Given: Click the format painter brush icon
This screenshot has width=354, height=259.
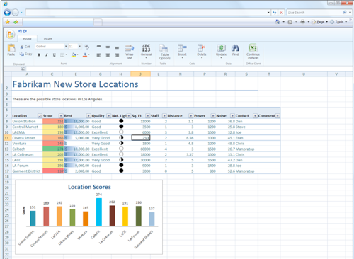Looking at the screenshot, I should coord(87,47).
